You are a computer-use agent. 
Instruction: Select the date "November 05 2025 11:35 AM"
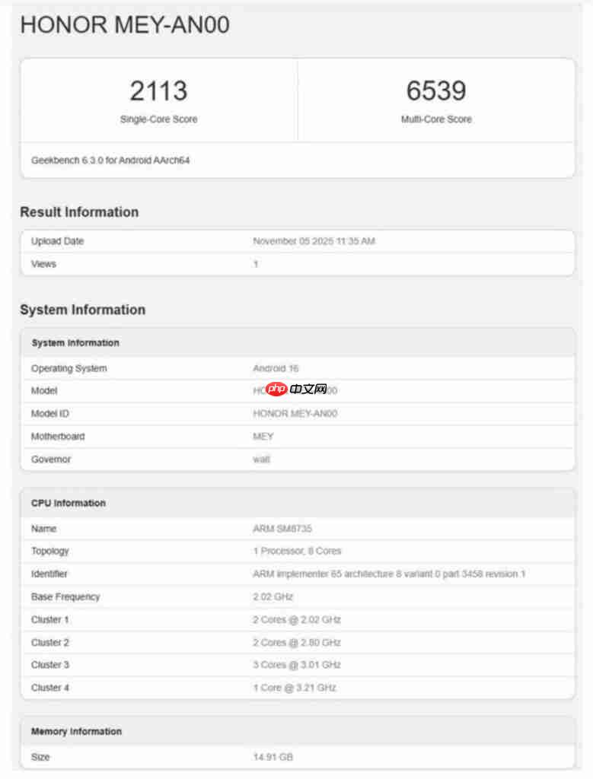click(314, 241)
